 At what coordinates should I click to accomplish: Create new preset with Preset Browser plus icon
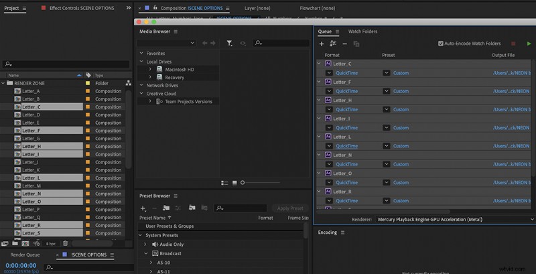pos(143,208)
